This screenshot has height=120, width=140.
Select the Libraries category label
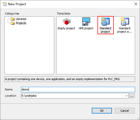click(x=21, y=19)
